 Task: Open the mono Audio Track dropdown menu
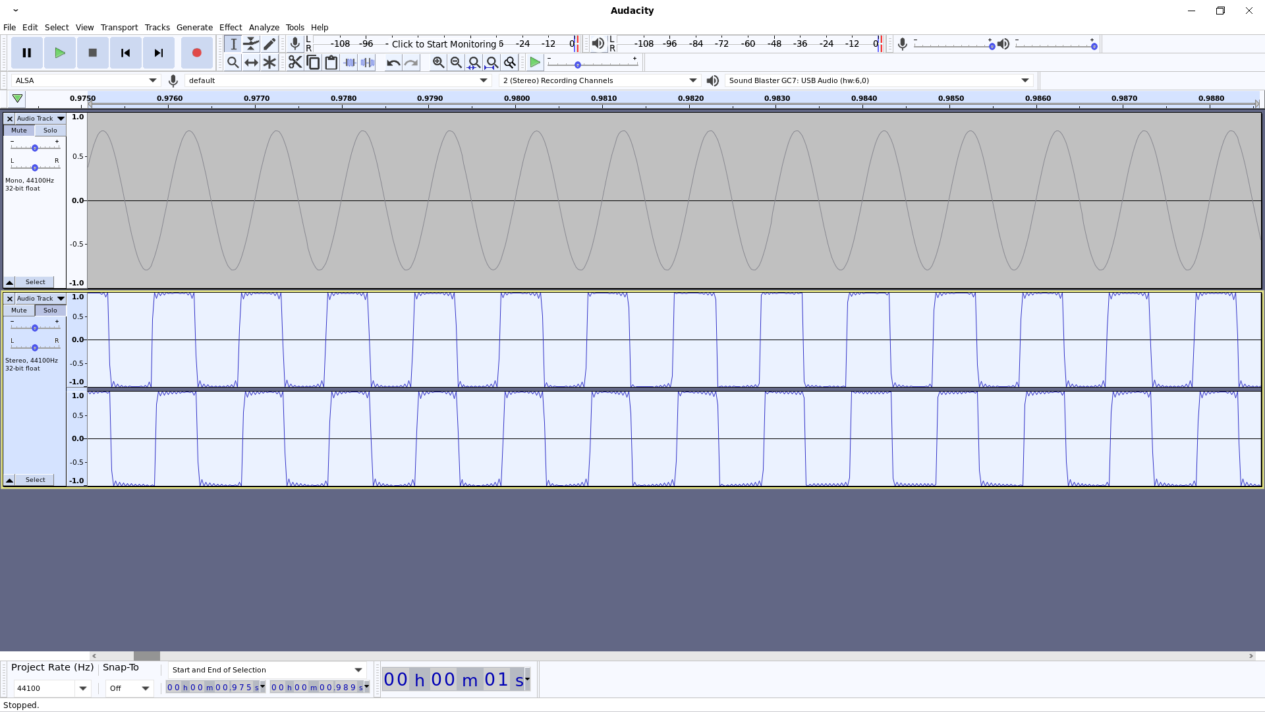tap(41, 119)
